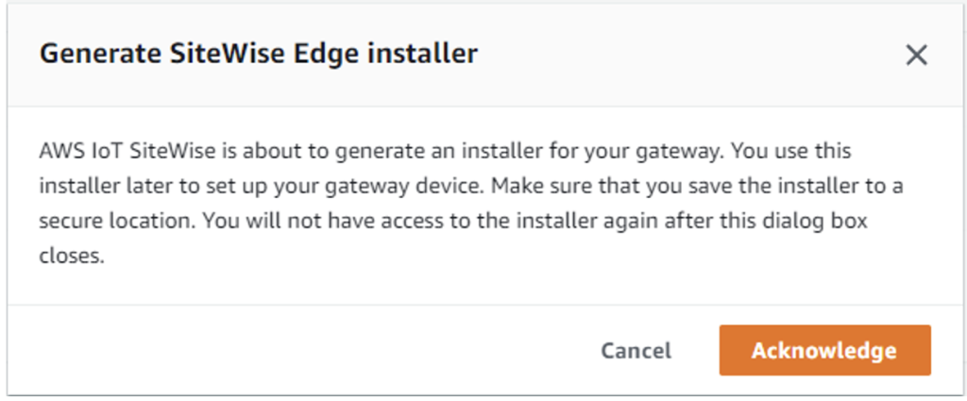Dismiss dialog via top-right X

click(915, 56)
